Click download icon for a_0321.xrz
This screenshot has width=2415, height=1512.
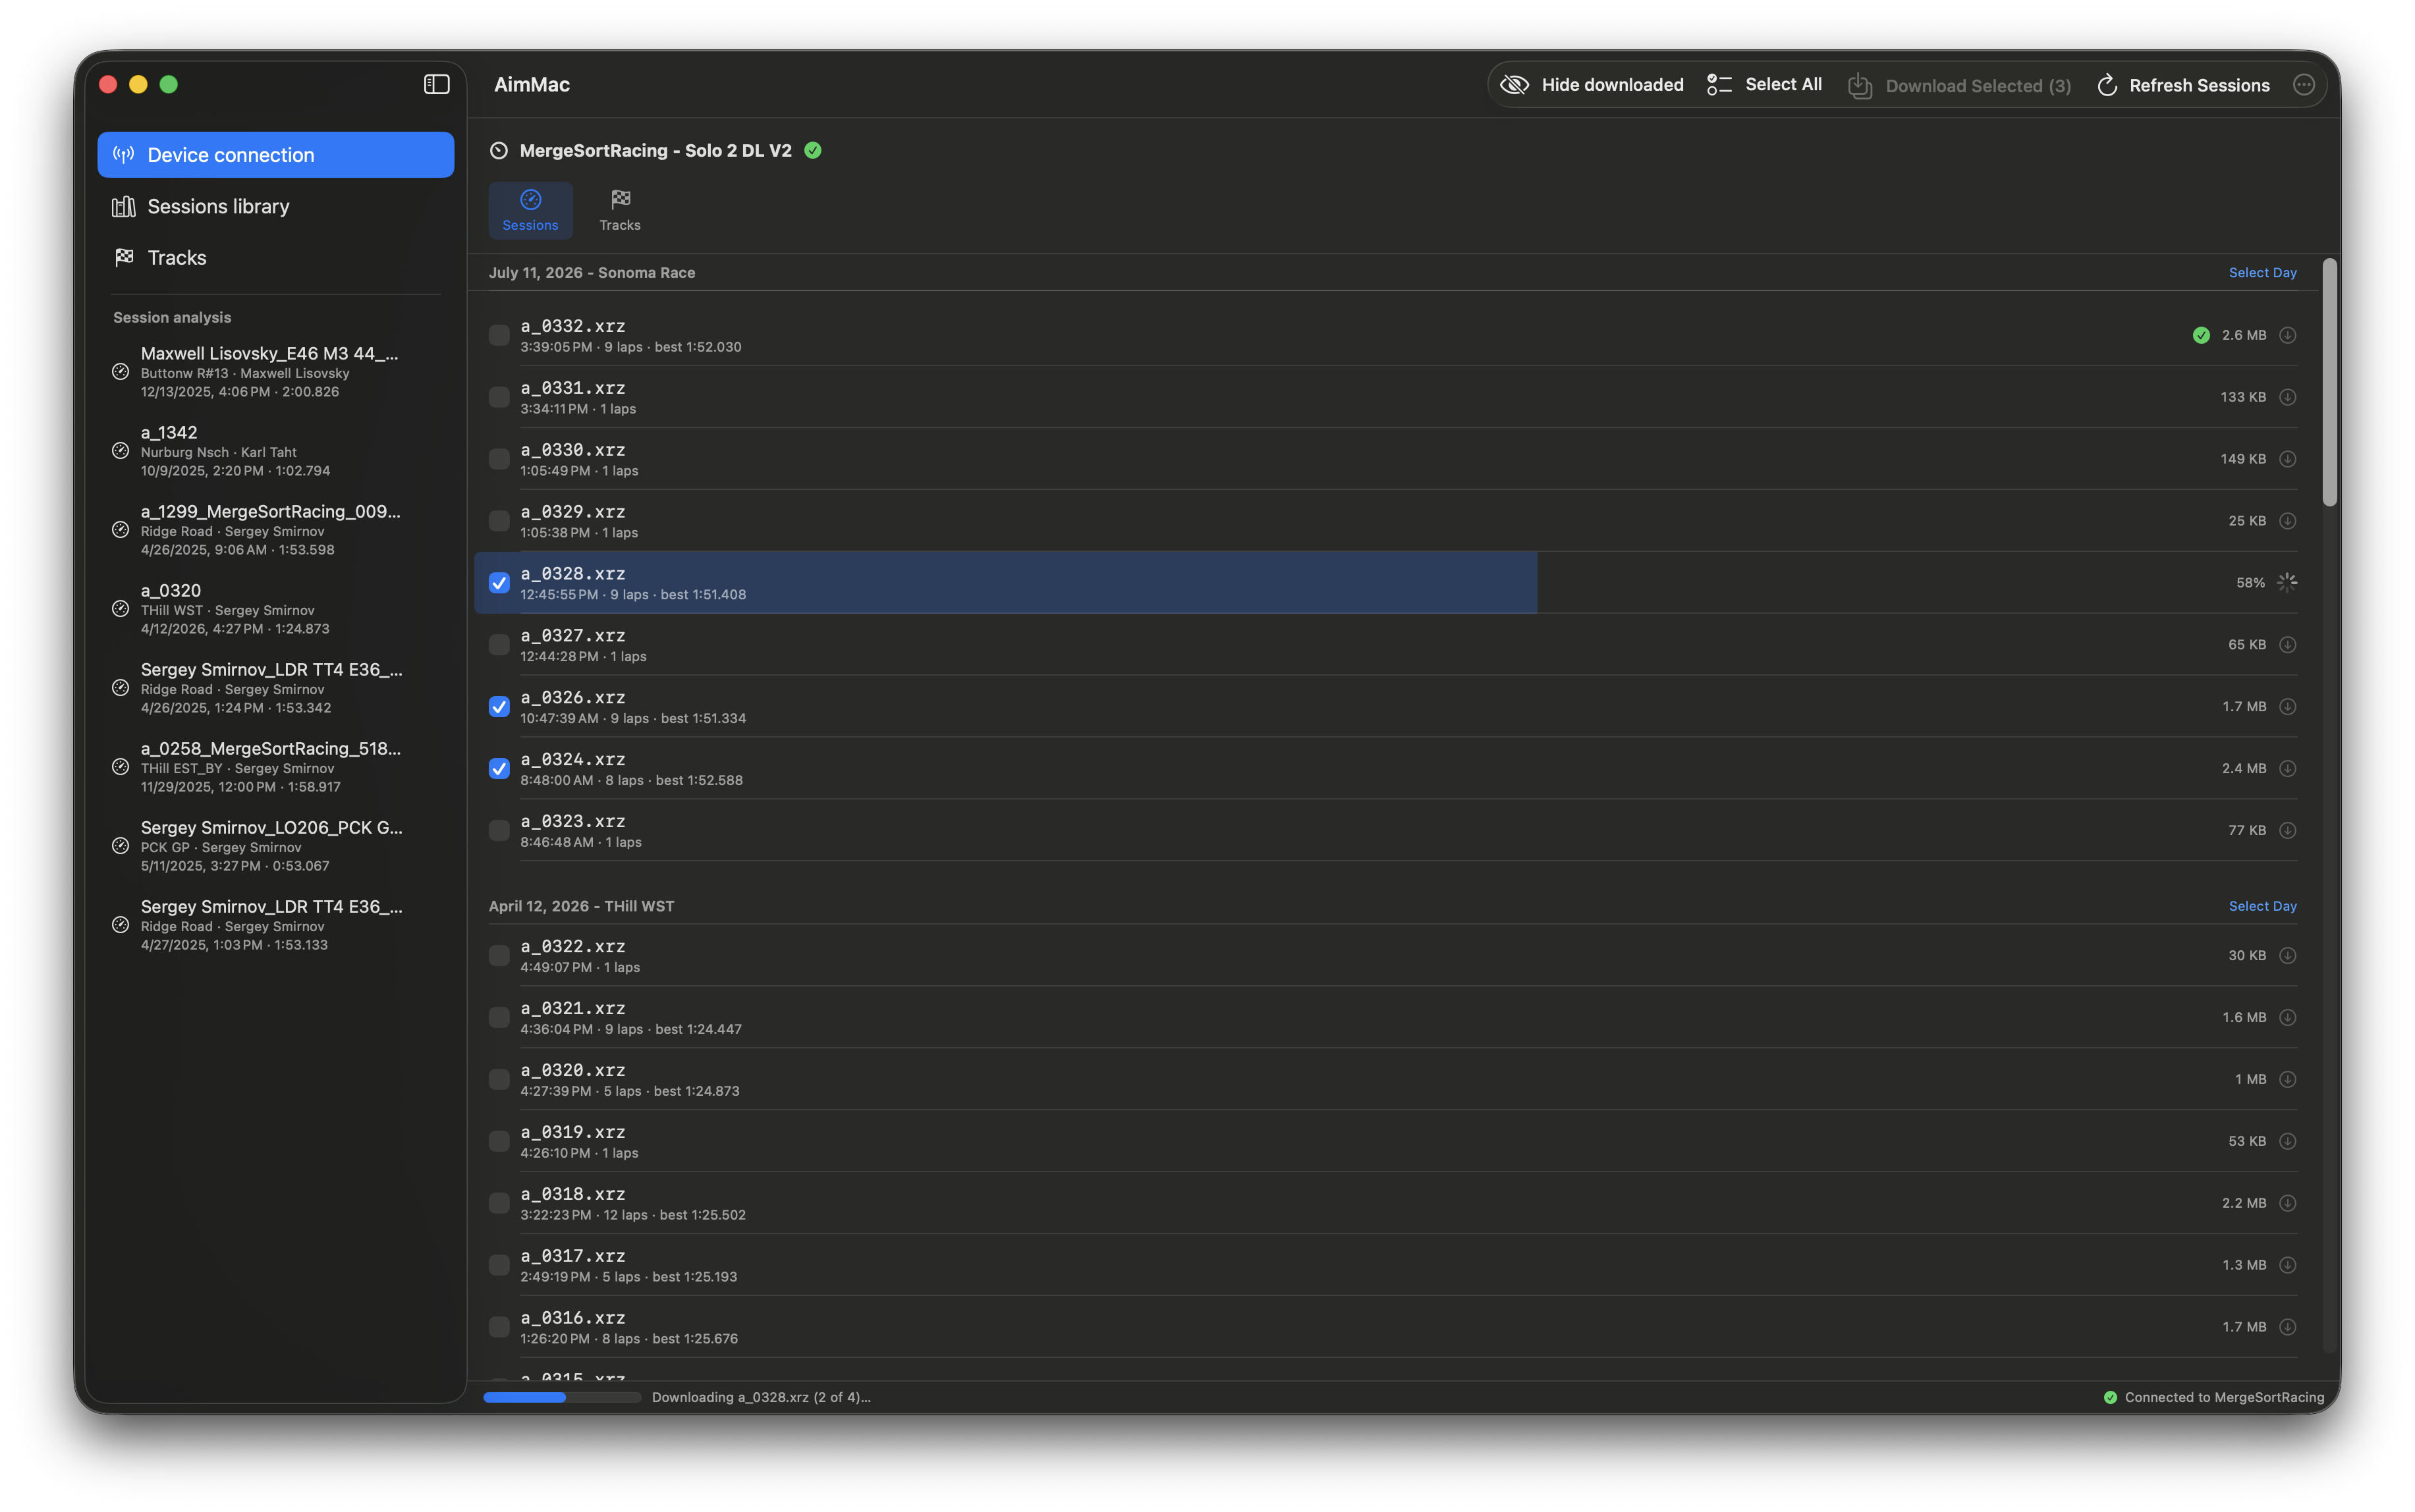point(2287,1018)
